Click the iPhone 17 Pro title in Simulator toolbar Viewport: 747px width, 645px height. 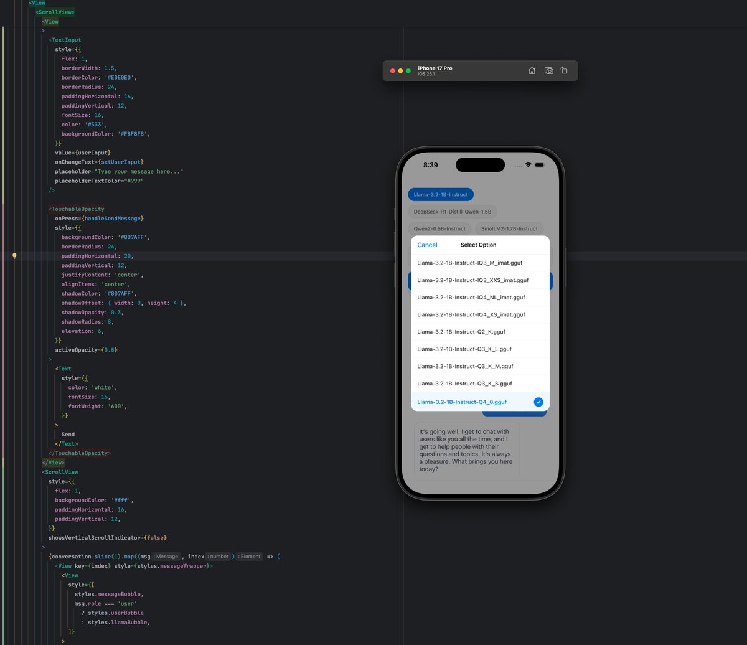tap(435, 68)
